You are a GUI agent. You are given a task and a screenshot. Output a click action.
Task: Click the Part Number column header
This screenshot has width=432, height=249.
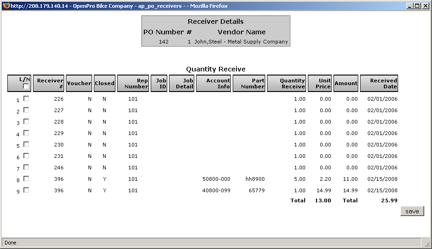coord(249,83)
